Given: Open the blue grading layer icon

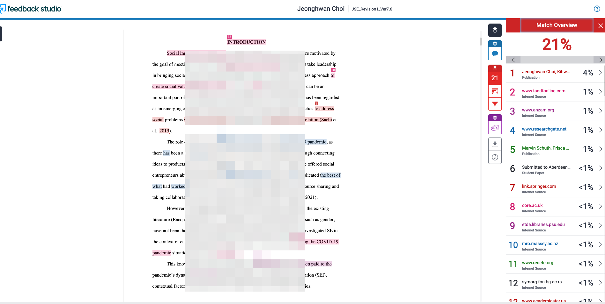Looking at the screenshot, I should click(x=495, y=44).
